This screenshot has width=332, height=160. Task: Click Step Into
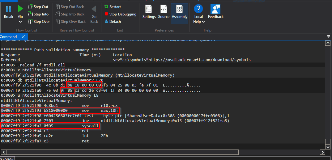tap(38, 14)
